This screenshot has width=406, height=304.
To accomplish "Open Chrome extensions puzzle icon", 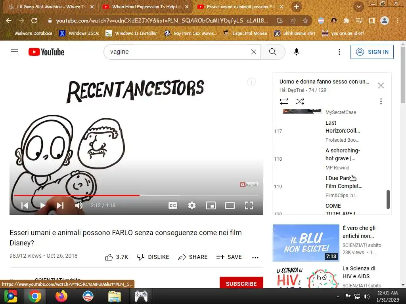I will pyautogui.click(x=346, y=21).
